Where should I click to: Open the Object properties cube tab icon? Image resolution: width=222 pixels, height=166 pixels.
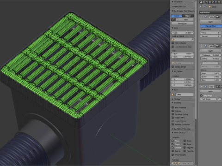pos(219,2)
